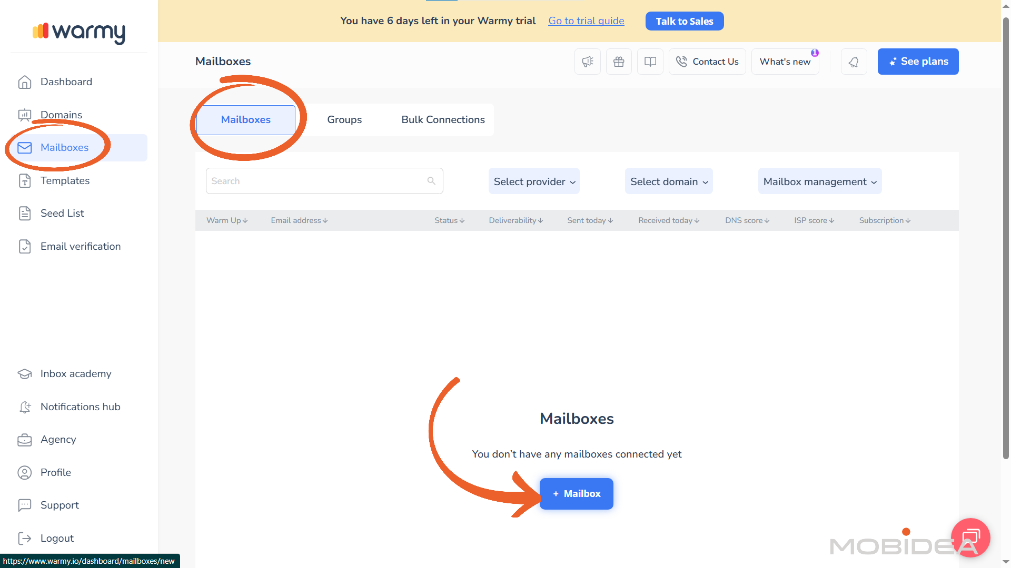Viewport: 1011px width, 568px height.
Task: Click Logout in the sidebar
Action: click(57, 538)
